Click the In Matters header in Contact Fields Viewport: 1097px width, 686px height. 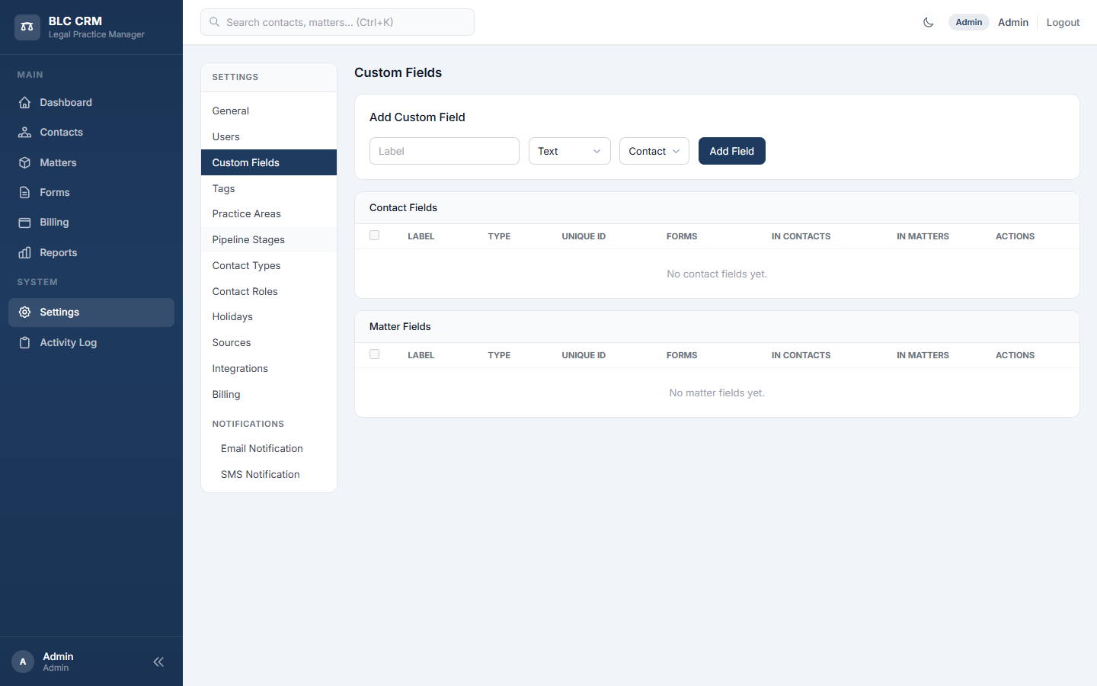point(923,236)
